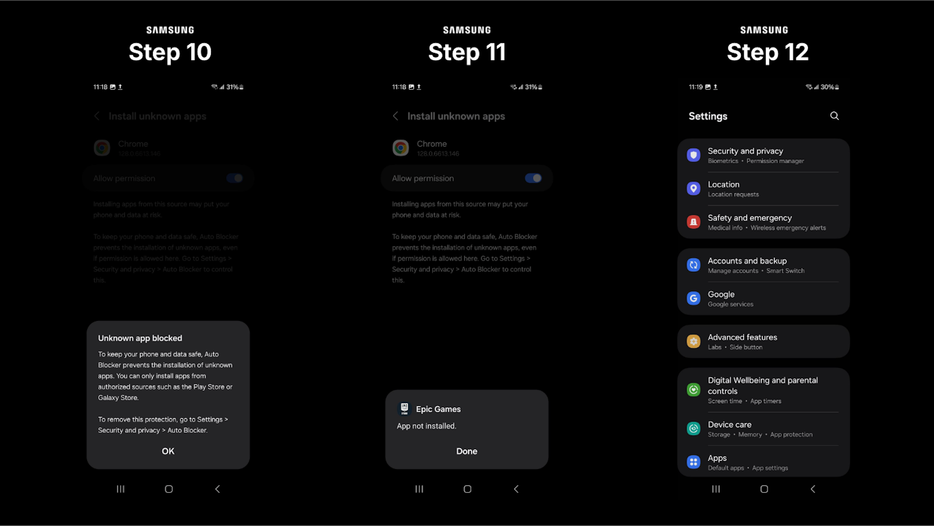Select Advanced features menu item
The width and height of the screenshot is (934, 526).
pyautogui.click(x=765, y=341)
